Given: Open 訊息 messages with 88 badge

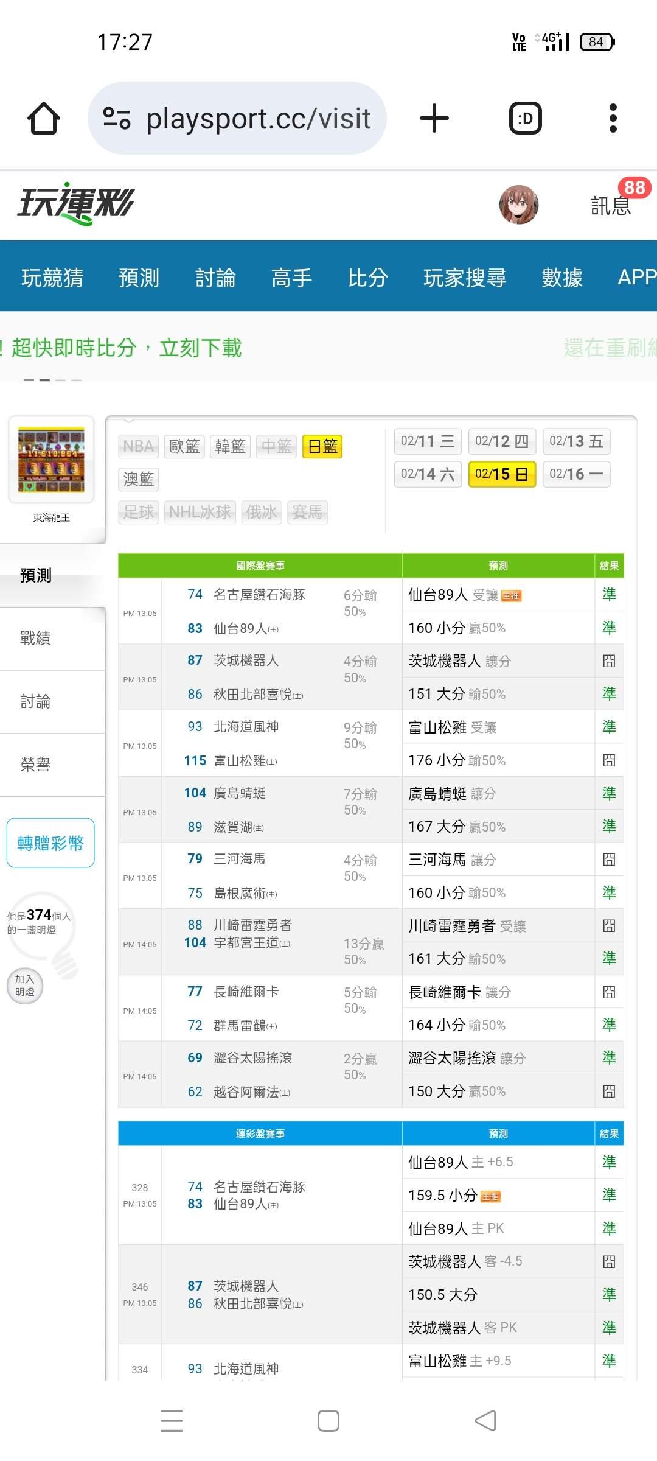Looking at the screenshot, I should pos(611,205).
